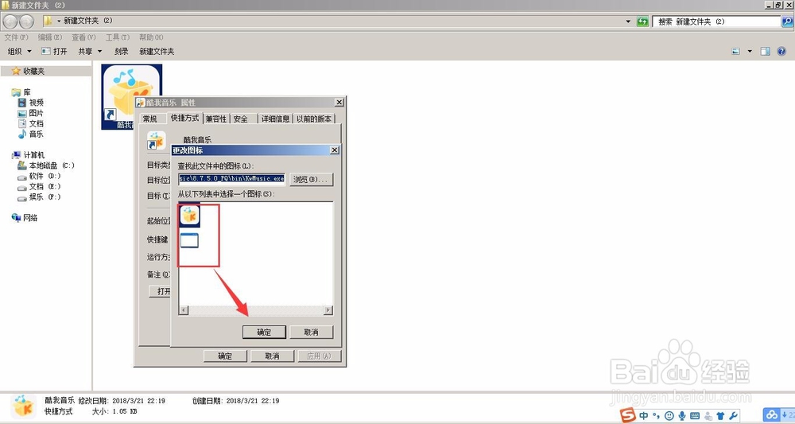This screenshot has width=795, height=424.
Task: Open the 帮助(H) menu
Action: pos(151,37)
